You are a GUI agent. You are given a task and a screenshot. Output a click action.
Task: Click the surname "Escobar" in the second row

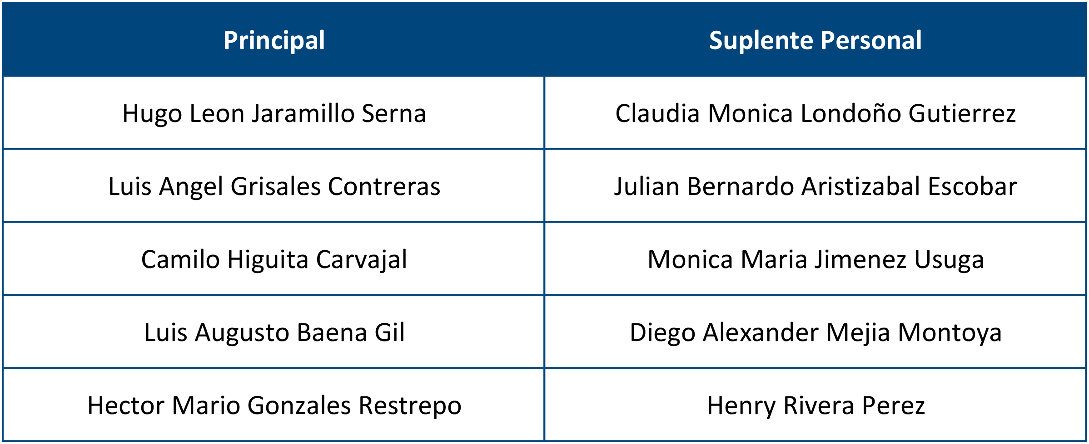[972, 186]
